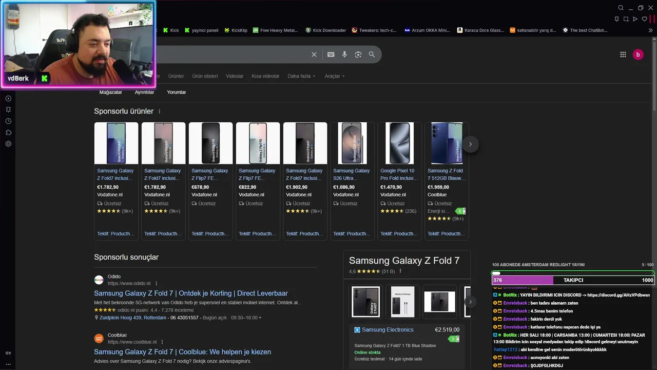Advance Galaxy Z Fold 7 image carousel arrow
This screenshot has height=370, width=657.
click(470, 302)
